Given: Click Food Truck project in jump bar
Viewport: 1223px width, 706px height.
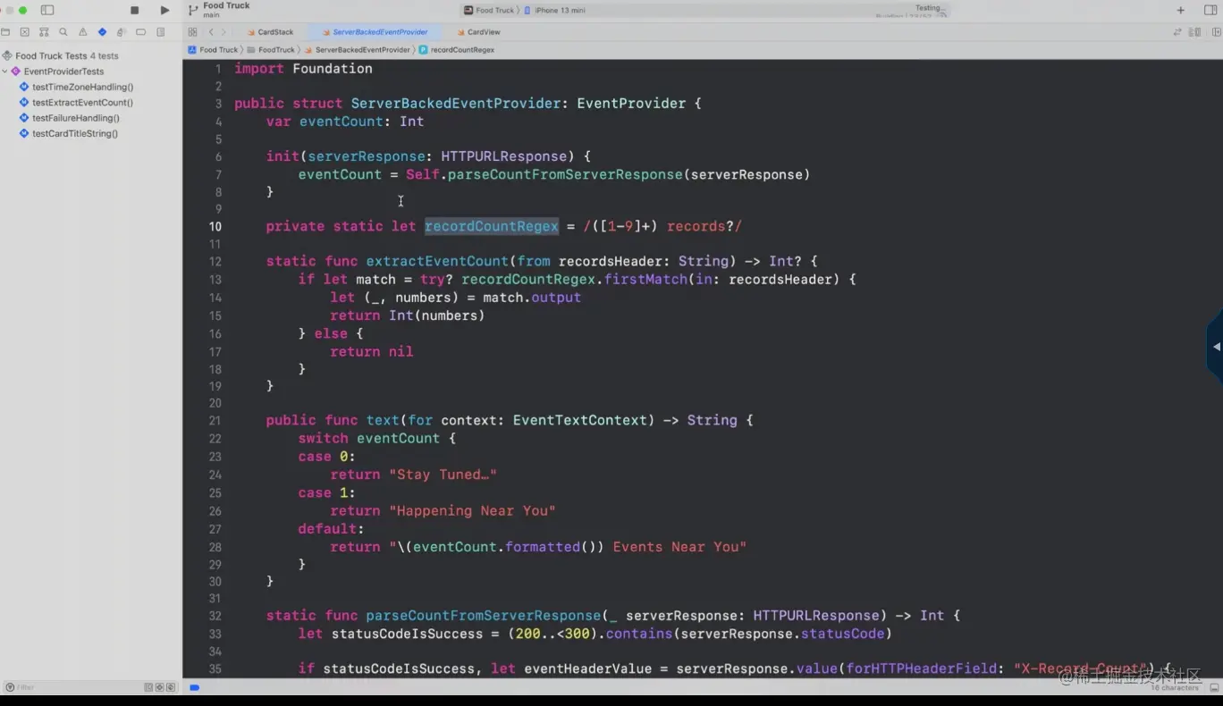Looking at the screenshot, I should (213, 50).
